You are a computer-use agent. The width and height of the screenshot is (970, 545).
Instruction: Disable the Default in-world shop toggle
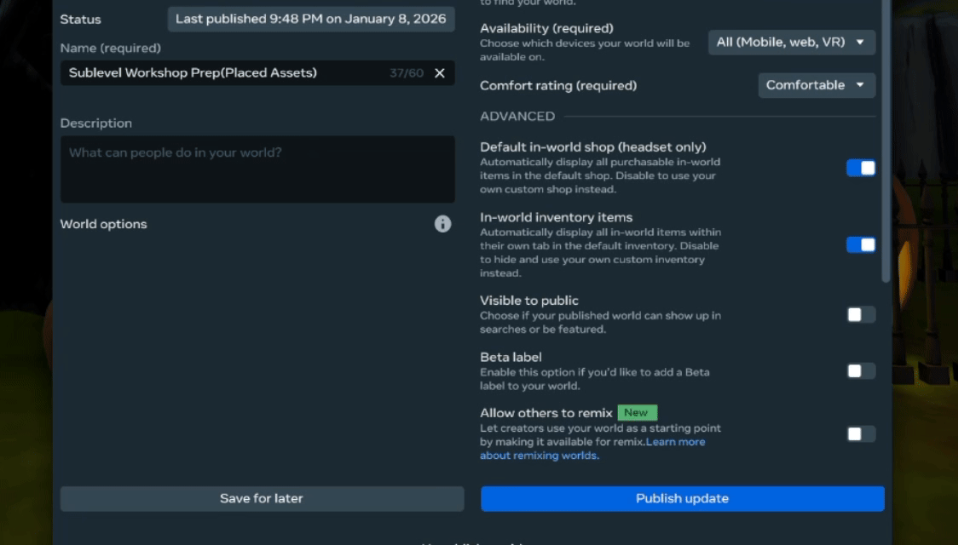pyautogui.click(x=860, y=168)
